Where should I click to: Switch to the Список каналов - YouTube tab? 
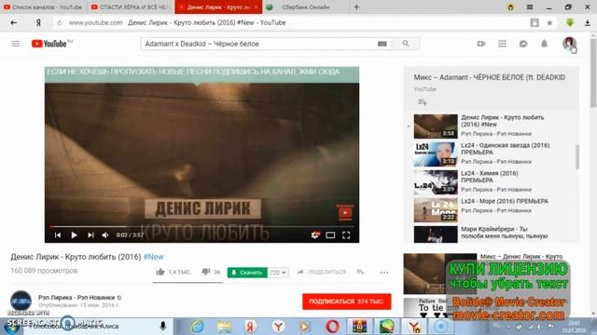(x=43, y=7)
